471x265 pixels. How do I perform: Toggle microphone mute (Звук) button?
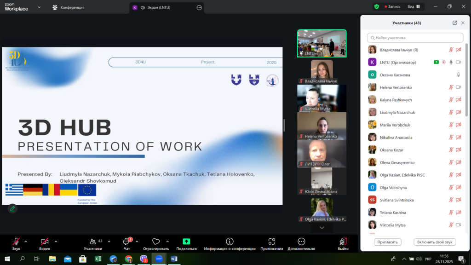[x=16, y=242]
